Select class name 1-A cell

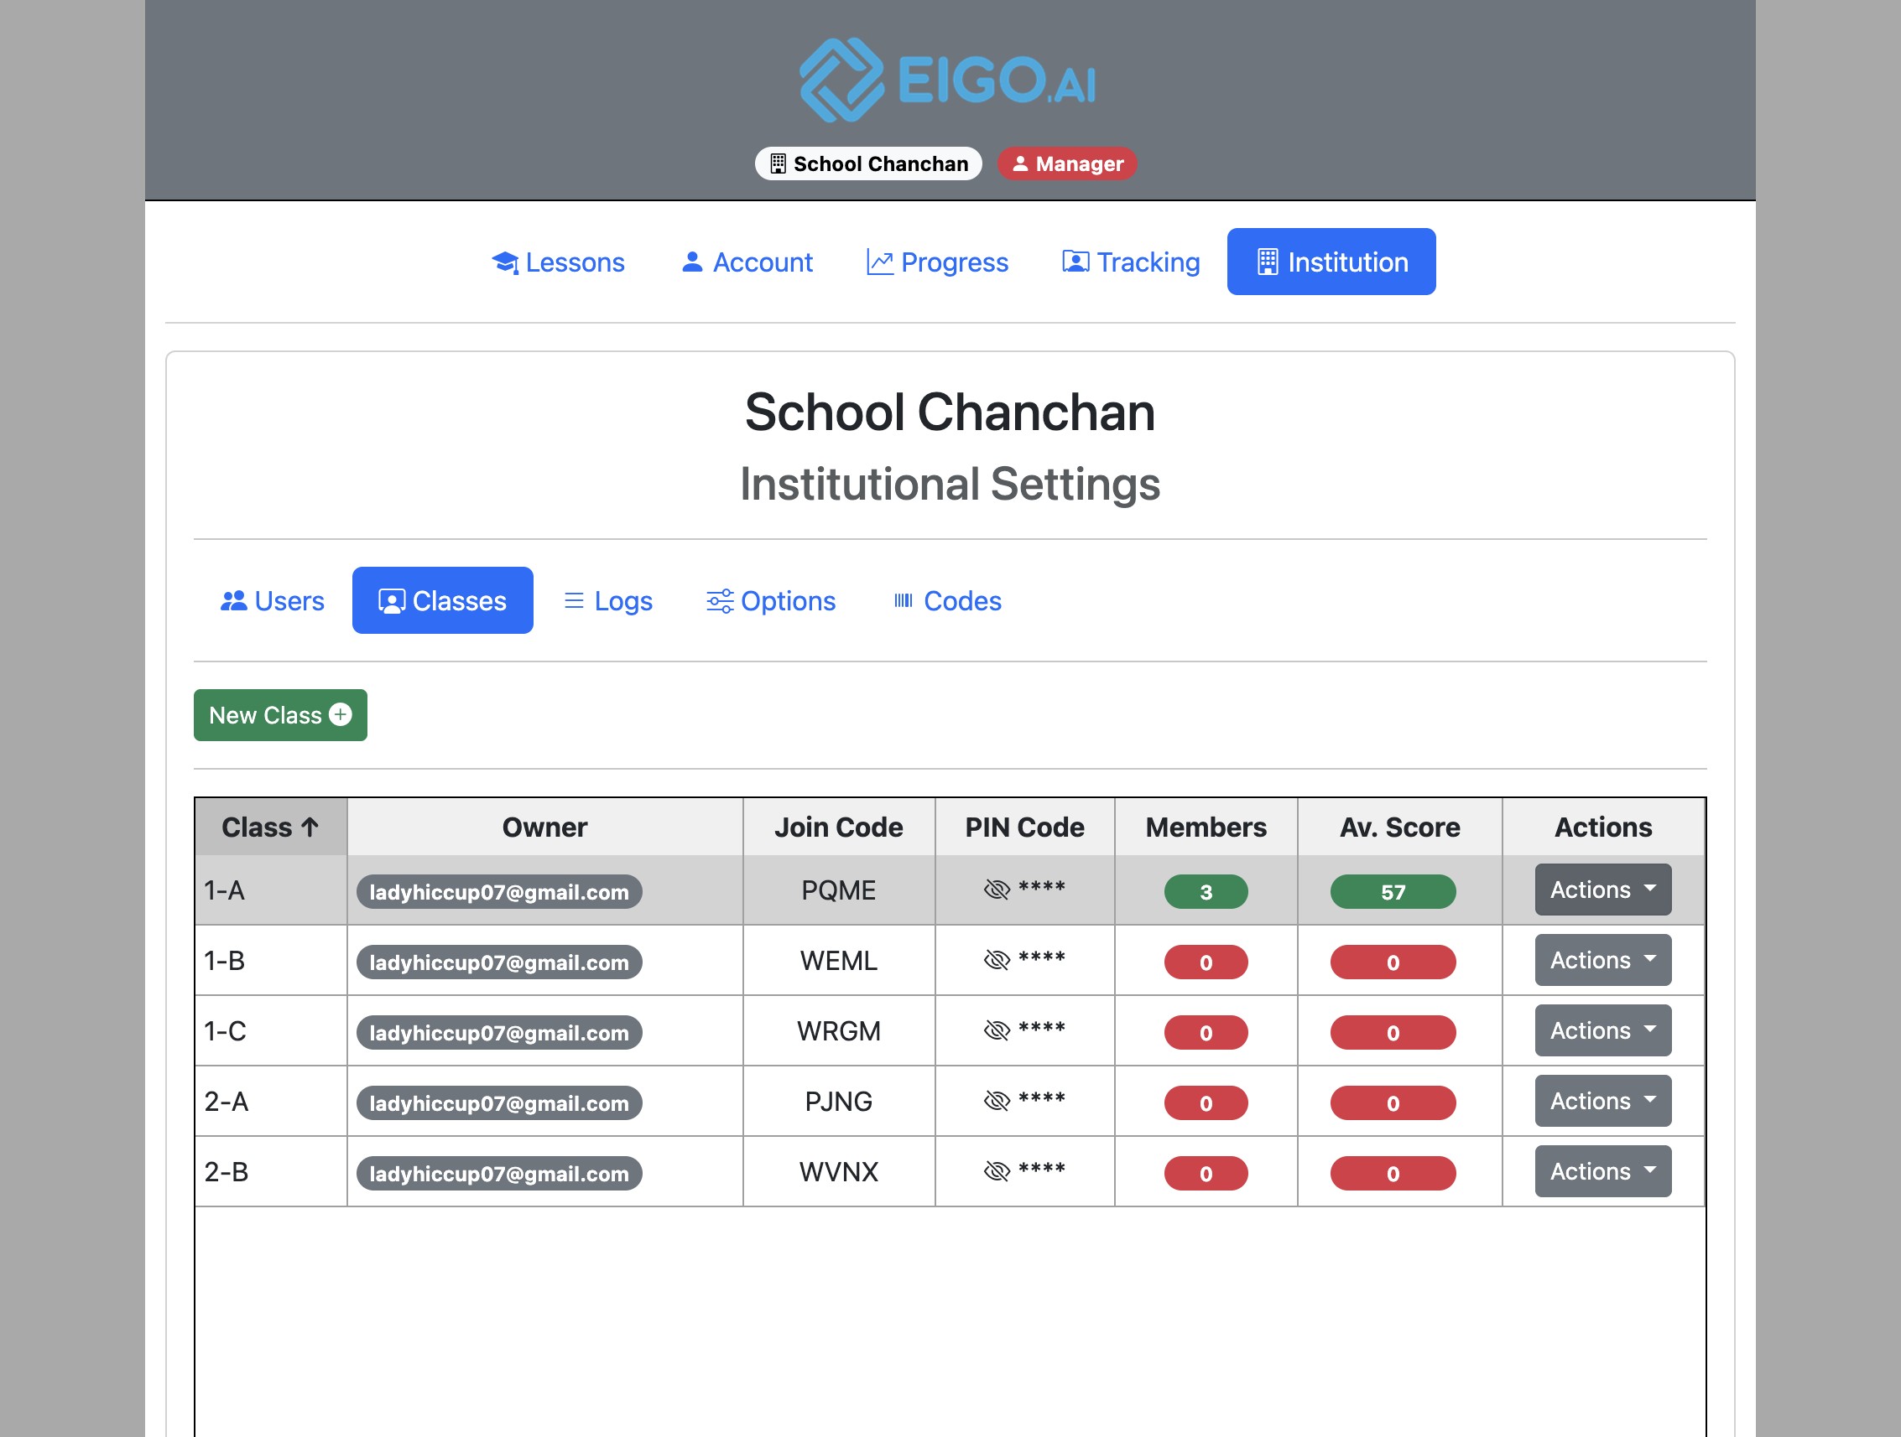pyautogui.click(x=271, y=890)
